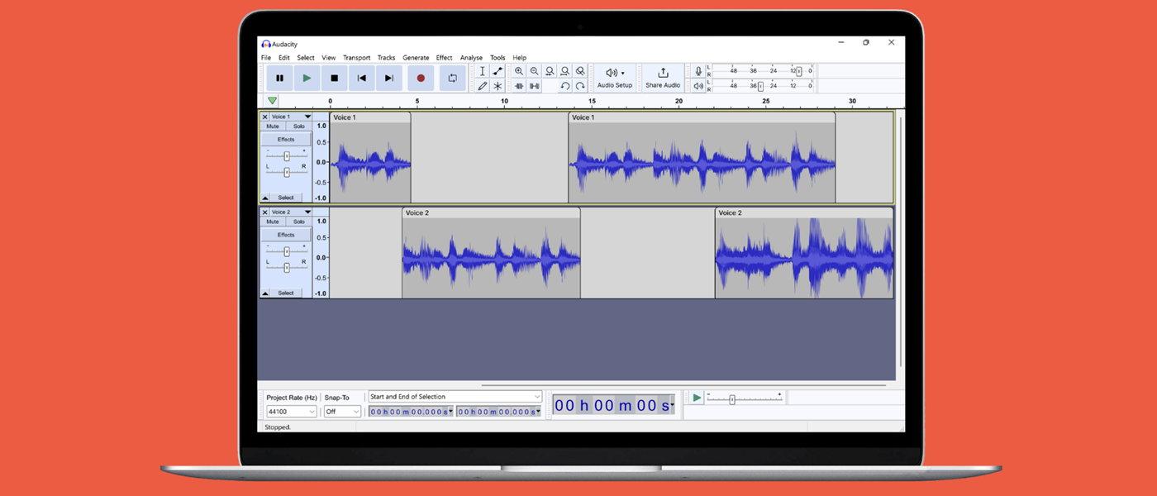
Task: Adjust Voice 2 pan slider
Action: 287,267
